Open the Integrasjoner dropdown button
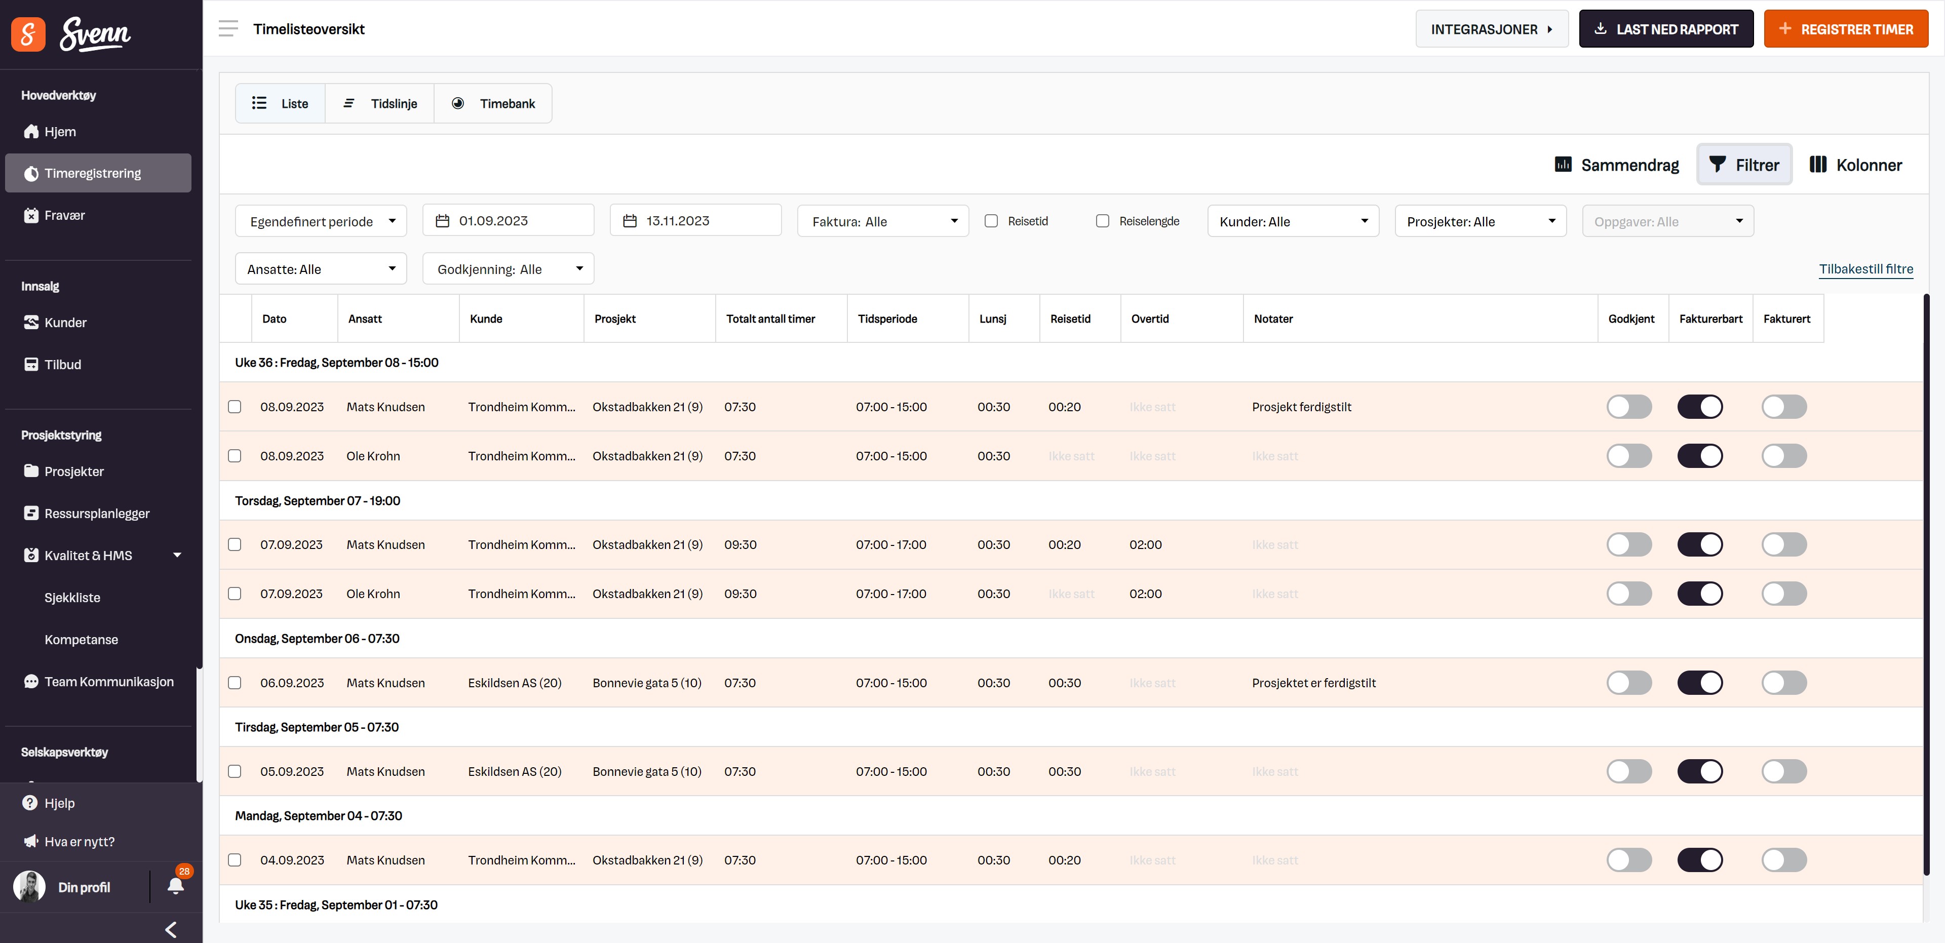Viewport: 1945px width, 943px height. tap(1491, 29)
